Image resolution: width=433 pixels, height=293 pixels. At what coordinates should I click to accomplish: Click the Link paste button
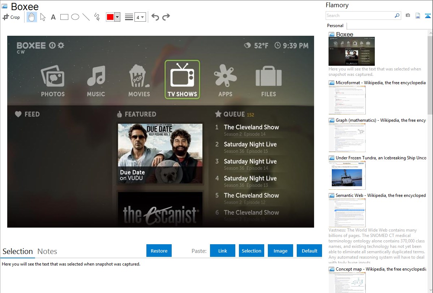223,251
